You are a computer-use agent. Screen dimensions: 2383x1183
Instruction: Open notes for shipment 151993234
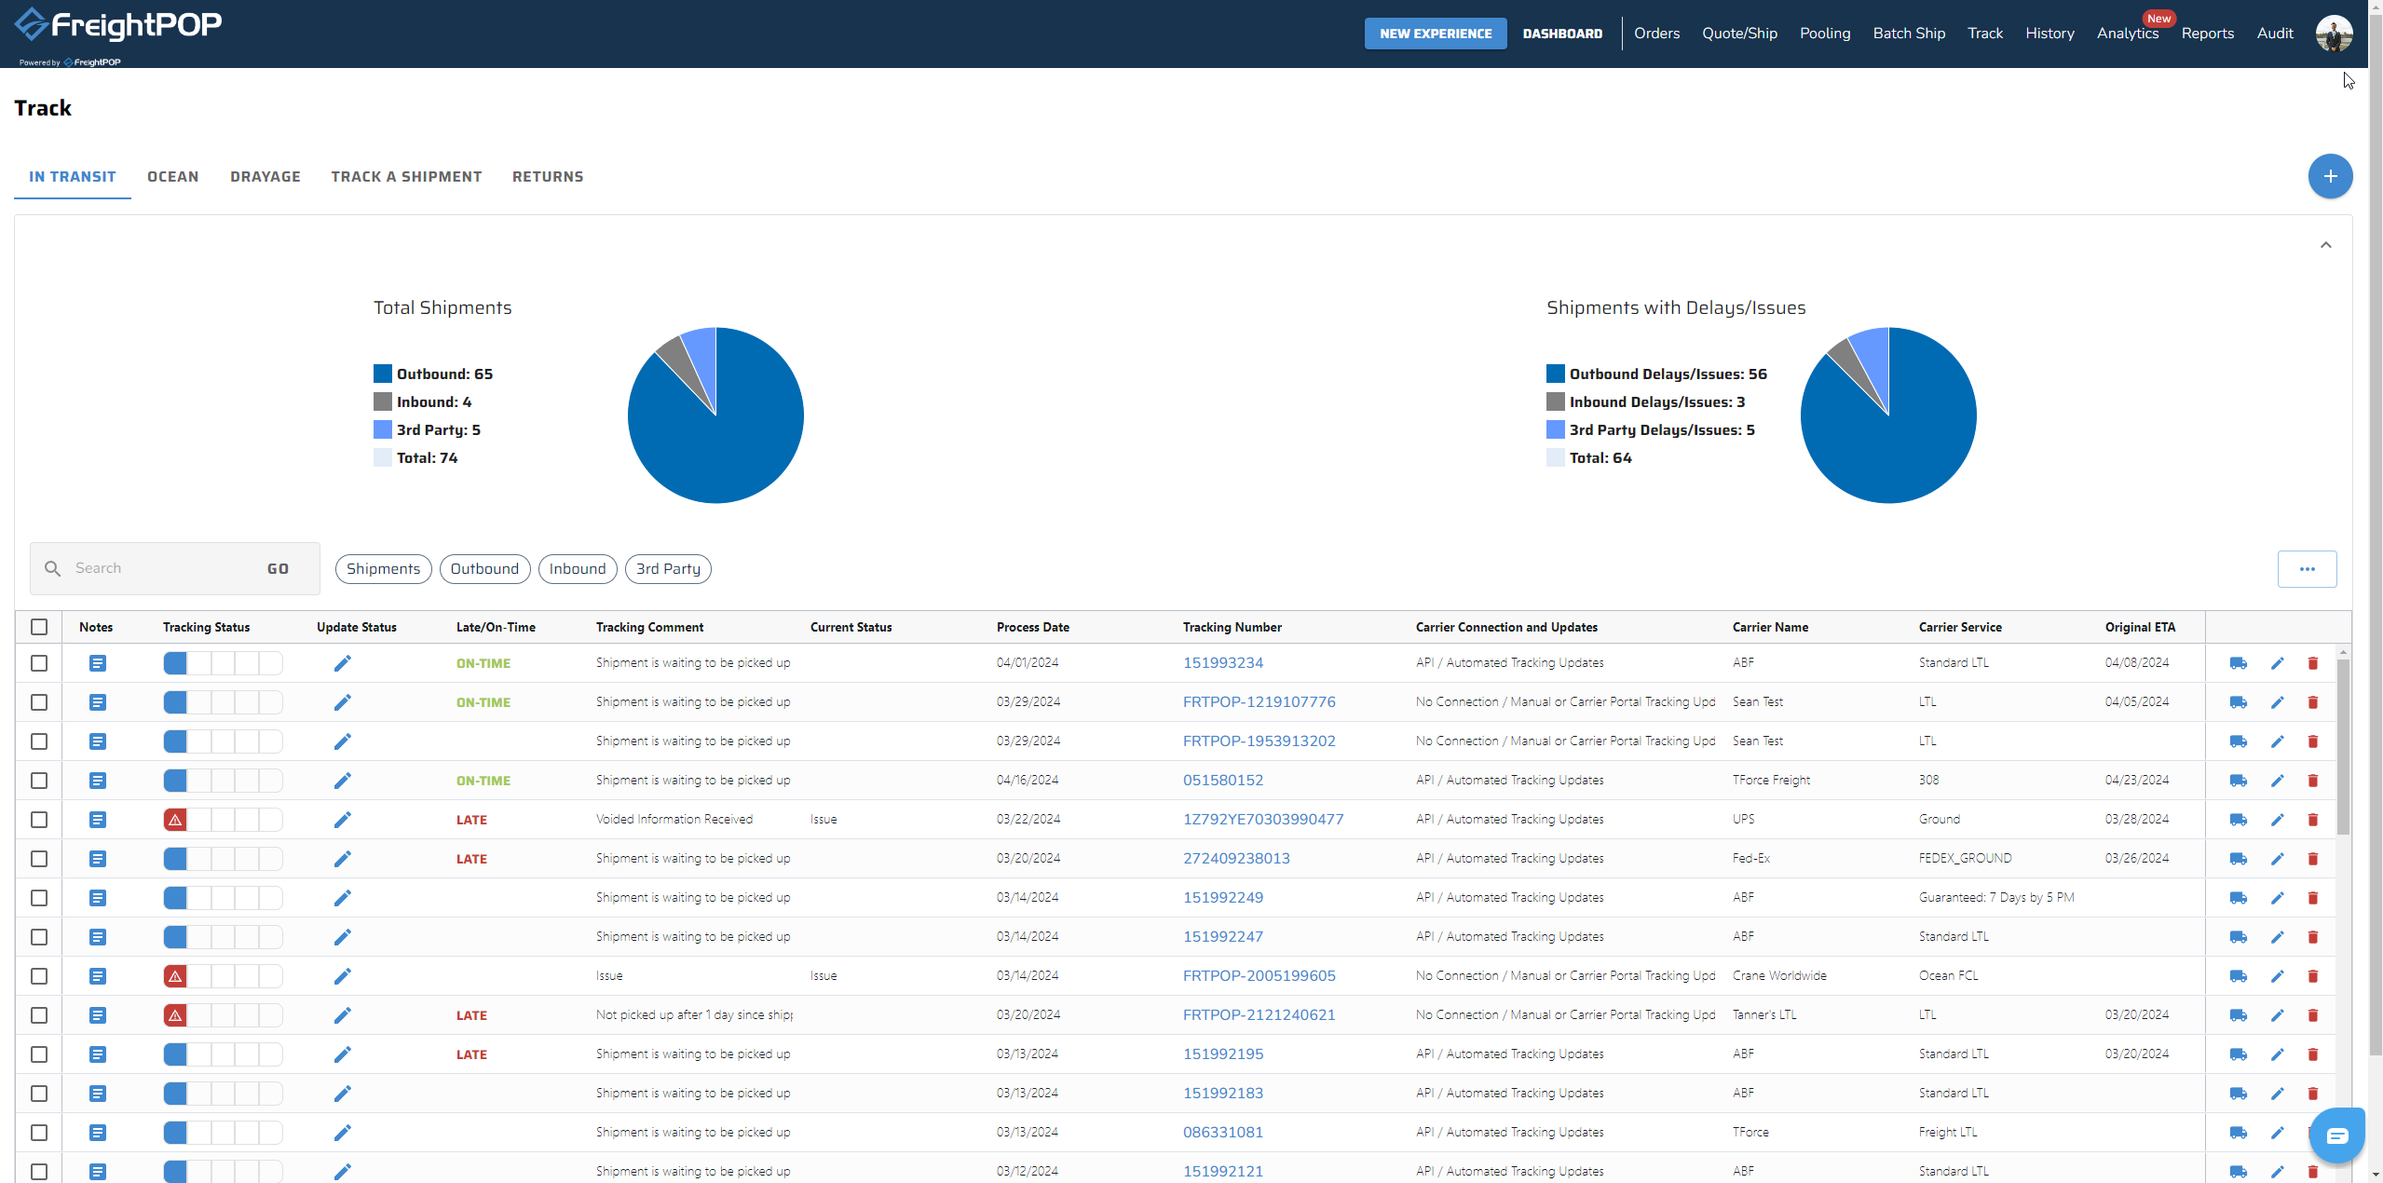[98, 663]
